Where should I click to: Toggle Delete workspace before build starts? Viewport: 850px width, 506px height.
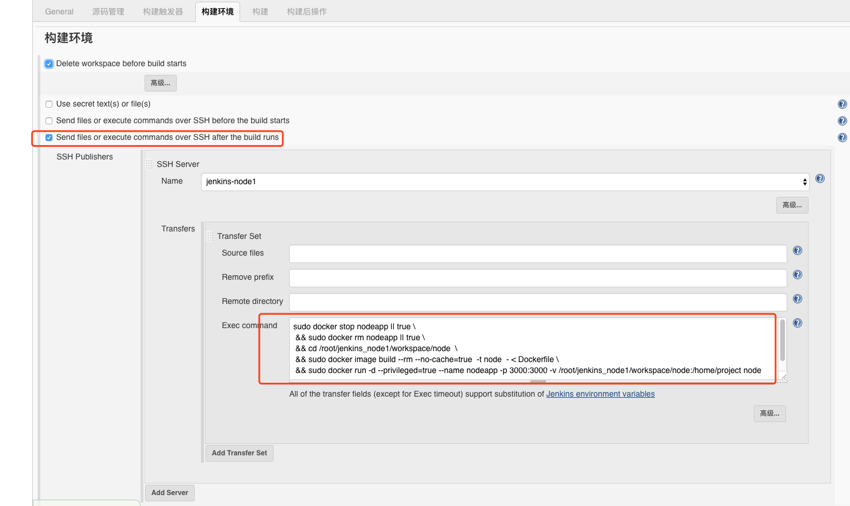tap(49, 64)
